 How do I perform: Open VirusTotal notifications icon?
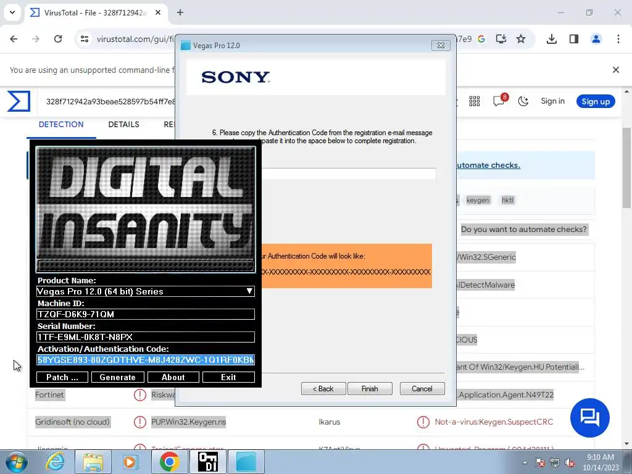tap(500, 101)
